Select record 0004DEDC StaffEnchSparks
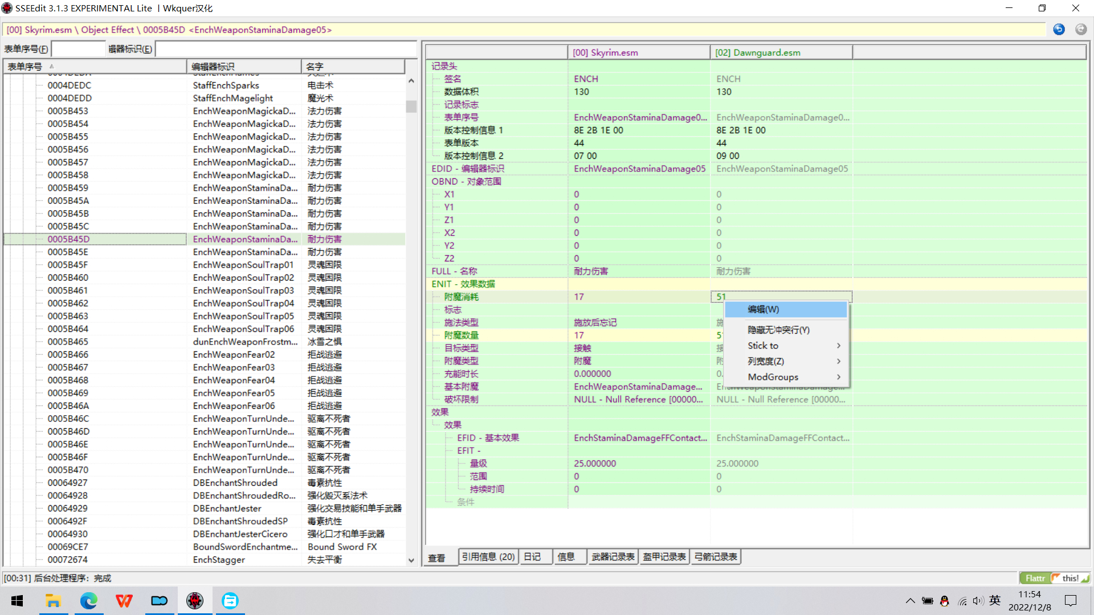1094x615 pixels. click(205, 85)
